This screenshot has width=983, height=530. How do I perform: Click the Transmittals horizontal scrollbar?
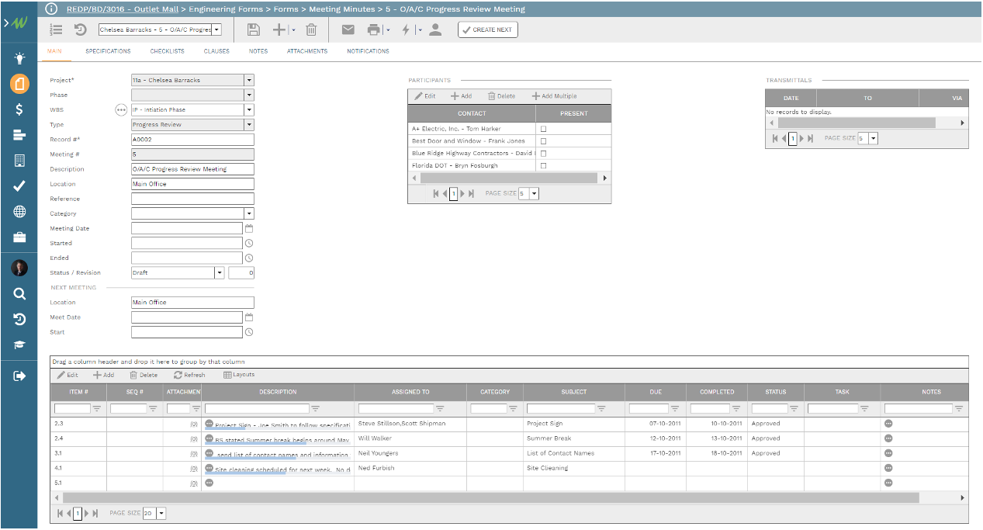coord(857,123)
